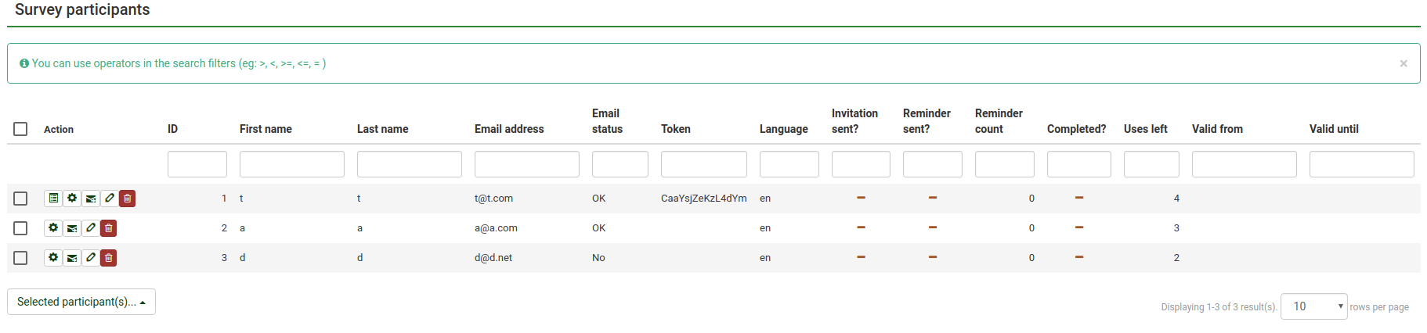Sort participants by Uses left column

pos(1145,129)
